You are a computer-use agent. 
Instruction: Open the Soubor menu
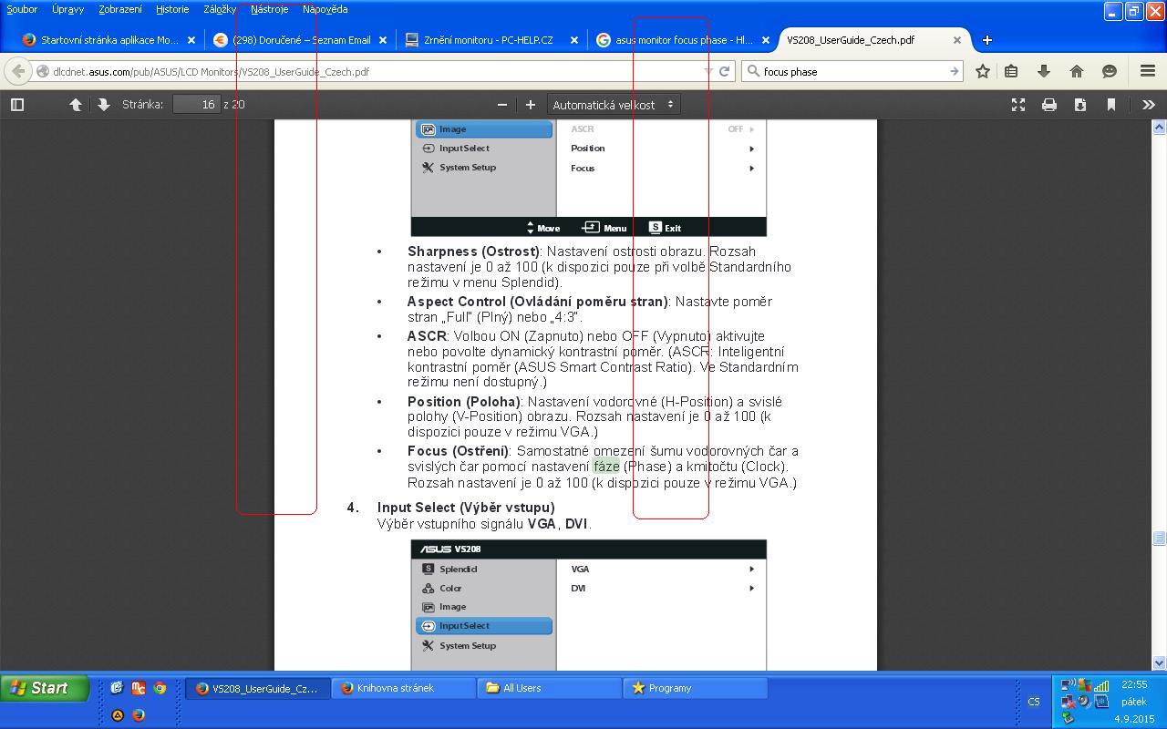click(x=22, y=9)
